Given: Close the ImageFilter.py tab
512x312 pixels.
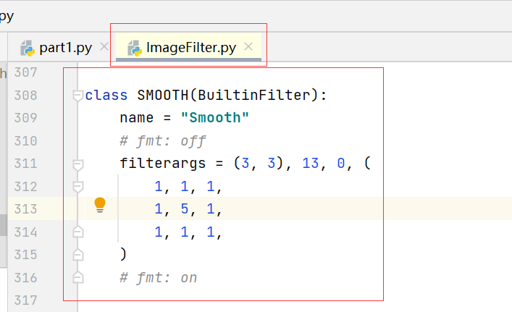Looking at the screenshot, I should (248, 46).
